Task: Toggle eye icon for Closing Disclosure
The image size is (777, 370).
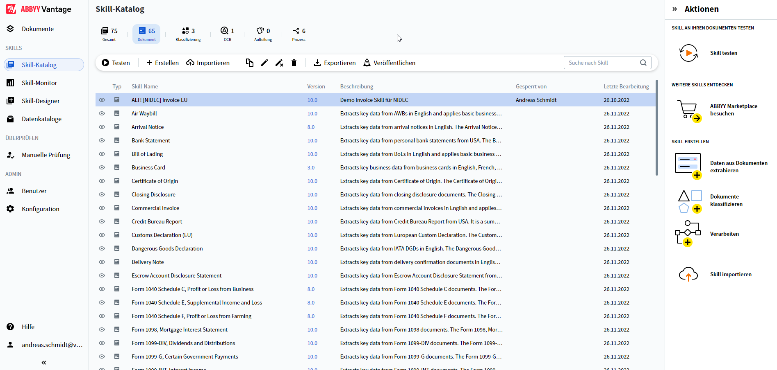Action: point(102,194)
